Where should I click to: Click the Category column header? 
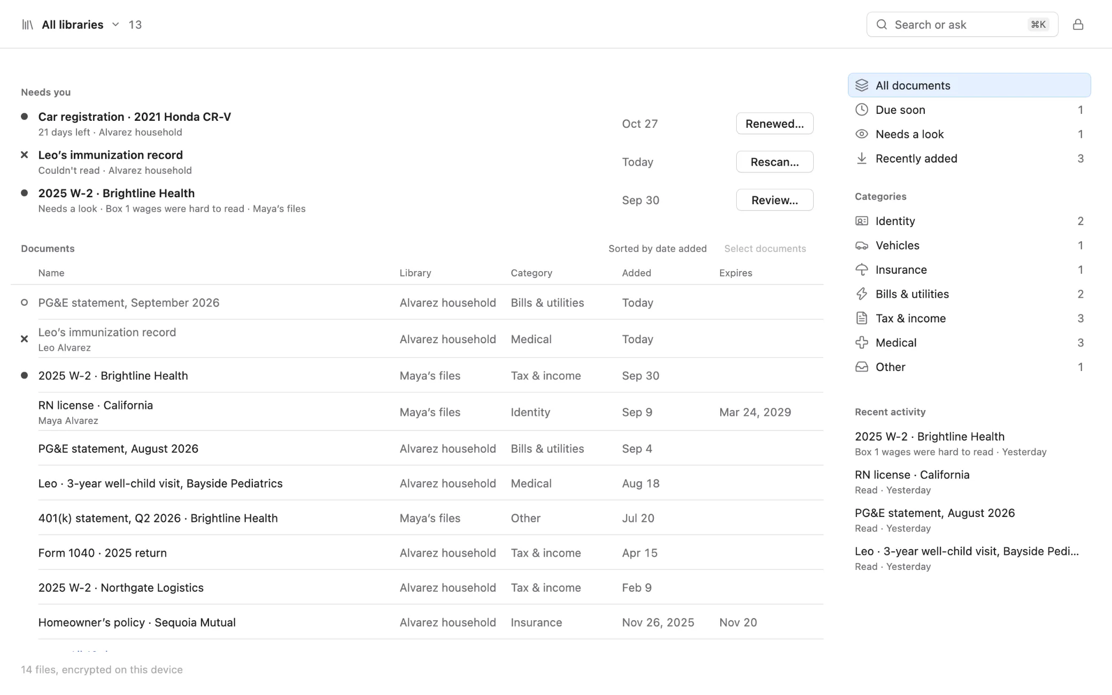pyautogui.click(x=531, y=273)
